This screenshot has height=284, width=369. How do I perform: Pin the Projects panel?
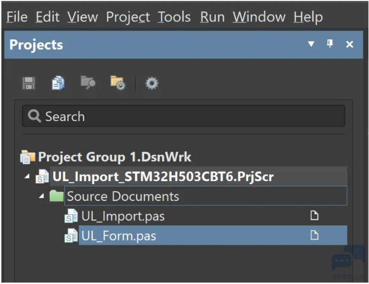[330, 44]
